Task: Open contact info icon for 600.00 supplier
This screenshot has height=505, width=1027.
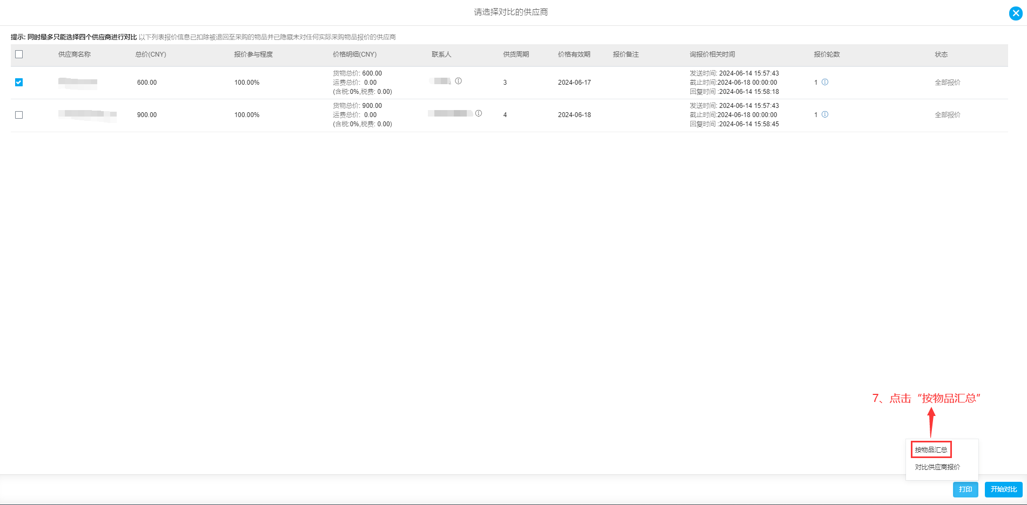Action: click(458, 81)
